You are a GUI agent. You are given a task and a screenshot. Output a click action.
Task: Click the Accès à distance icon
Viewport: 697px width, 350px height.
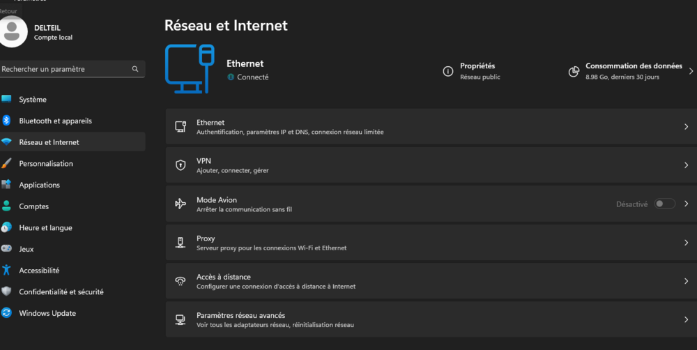pos(181,281)
